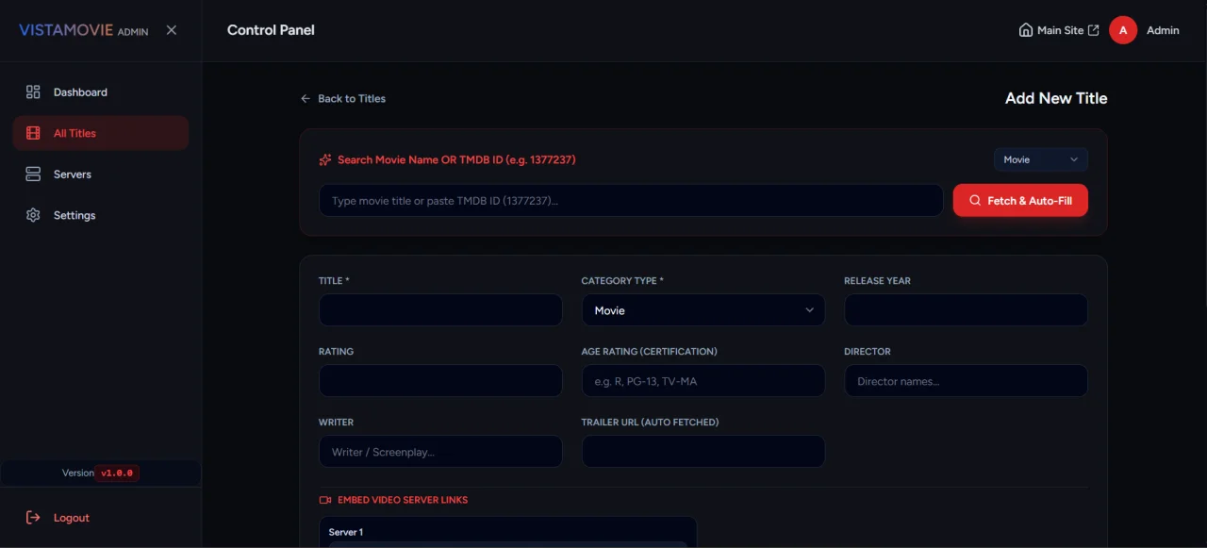Follow the Back to Titles link
Screen dimensions: 1207x548
tap(343, 98)
